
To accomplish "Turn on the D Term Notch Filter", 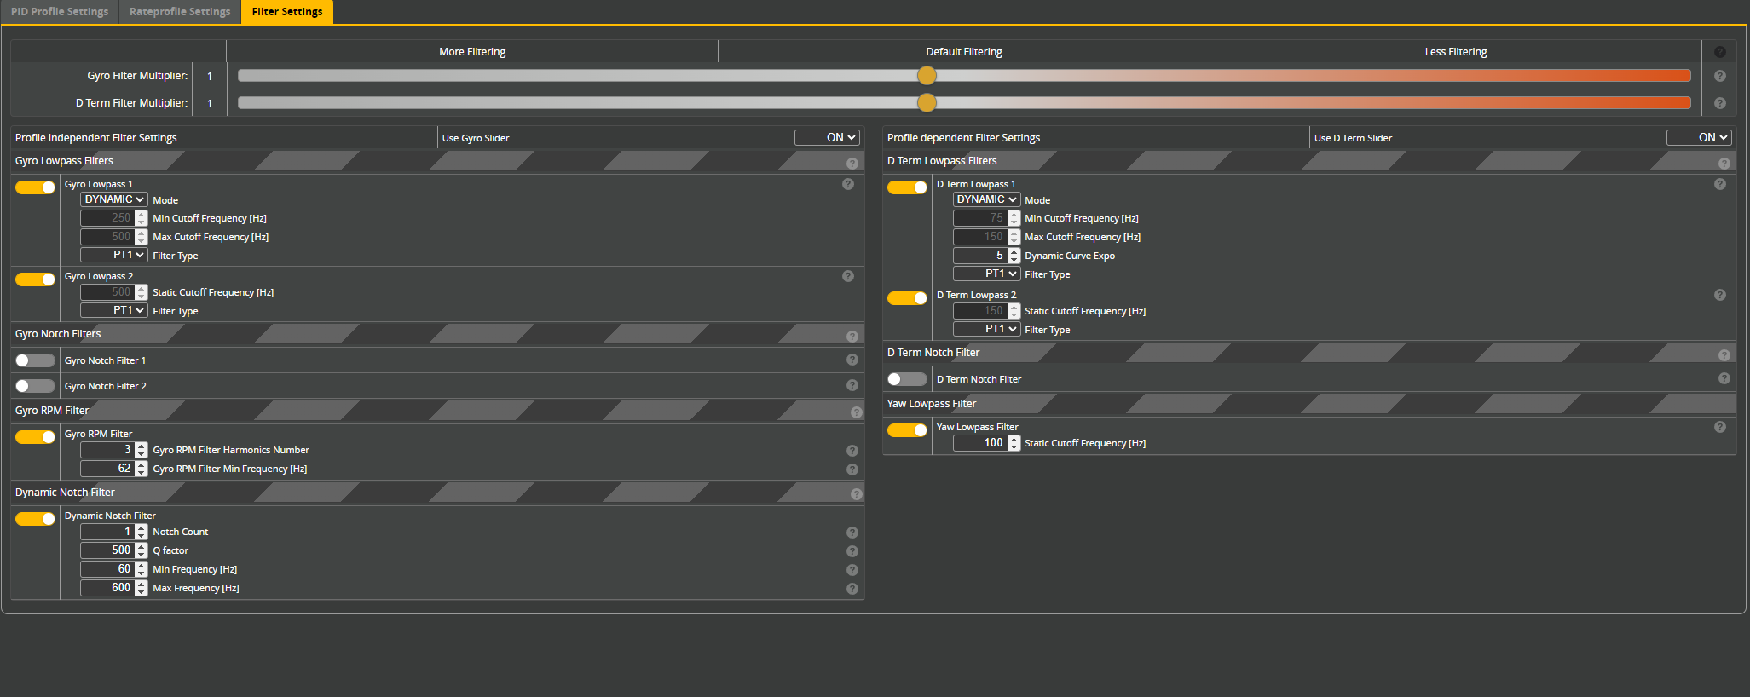I will coord(907,379).
